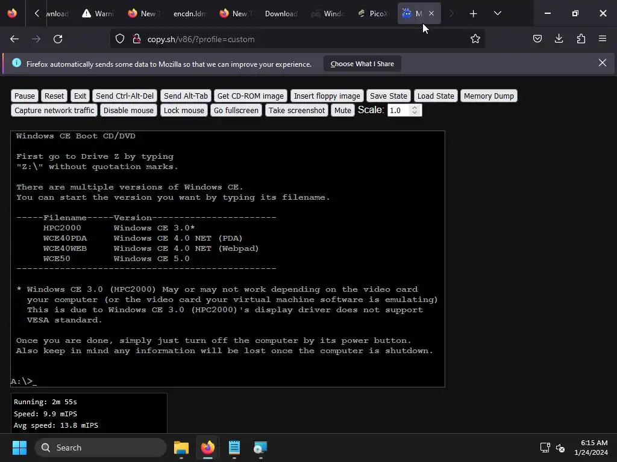The height and width of the screenshot is (462, 617).
Task: Switch to the encdn.ldm tab
Action: [x=190, y=14]
